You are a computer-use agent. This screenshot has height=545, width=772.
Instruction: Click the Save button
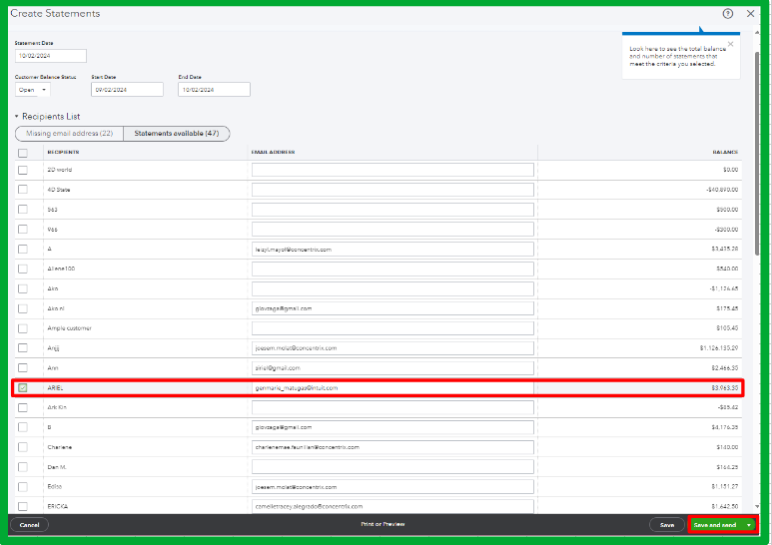pyautogui.click(x=667, y=525)
